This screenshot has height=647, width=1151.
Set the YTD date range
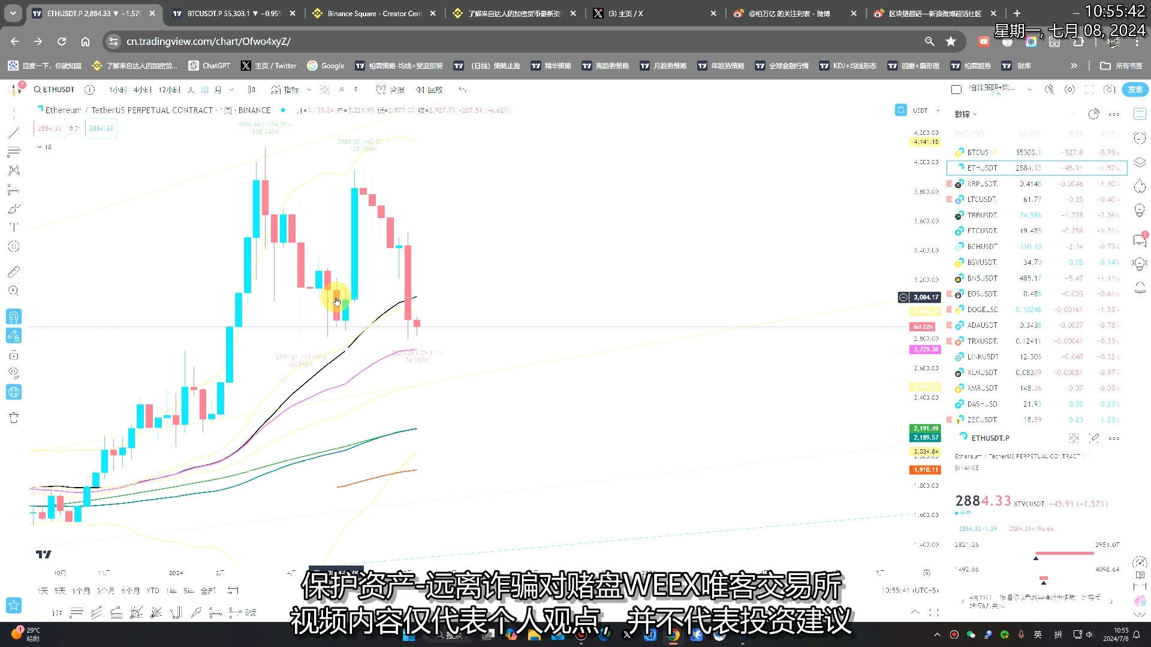point(153,591)
